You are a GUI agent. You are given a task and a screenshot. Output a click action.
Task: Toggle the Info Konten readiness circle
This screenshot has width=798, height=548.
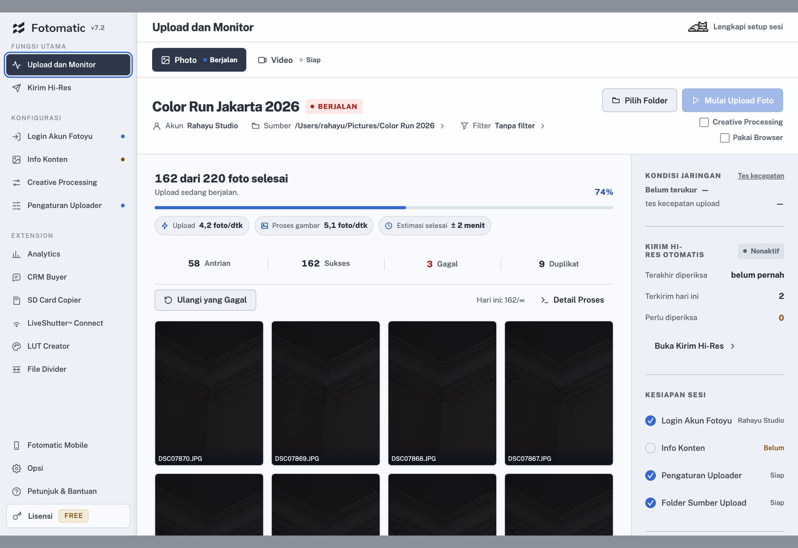pos(651,448)
